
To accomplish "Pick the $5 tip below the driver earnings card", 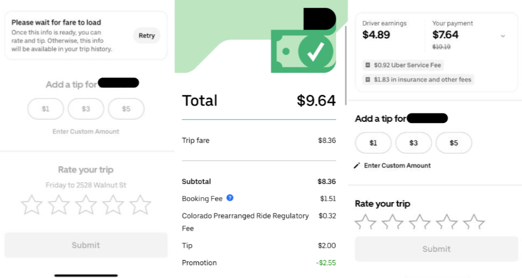I will click(x=454, y=143).
